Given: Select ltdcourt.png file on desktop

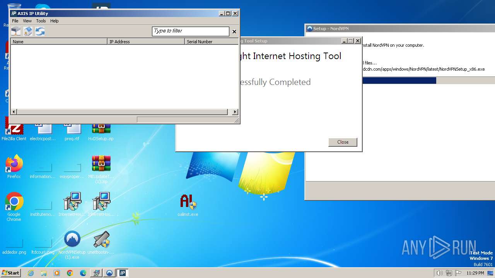Looking at the screenshot, I should point(43,246).
